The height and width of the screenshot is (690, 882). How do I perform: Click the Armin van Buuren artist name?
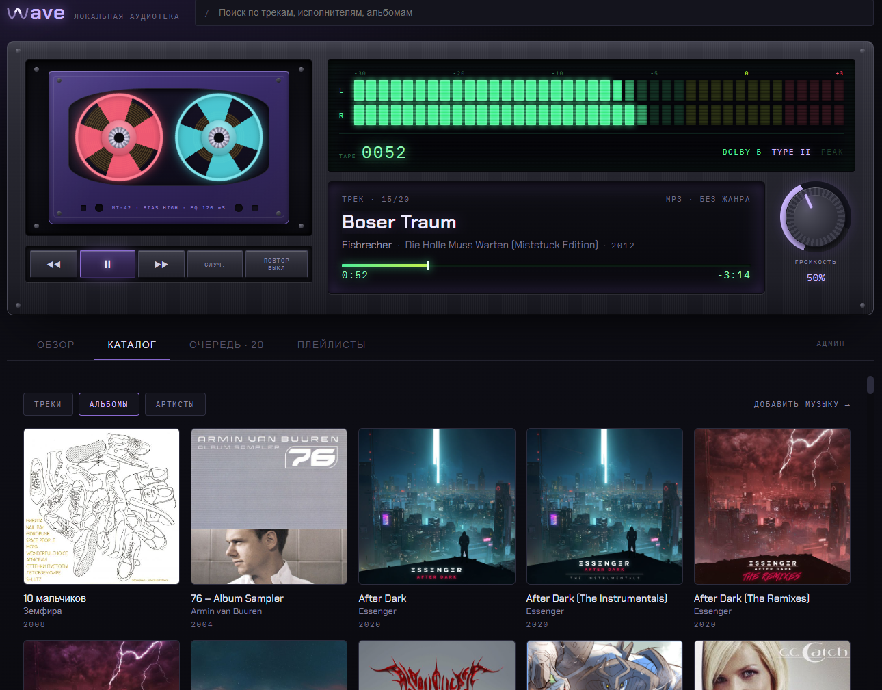click(x=226, y=611)
